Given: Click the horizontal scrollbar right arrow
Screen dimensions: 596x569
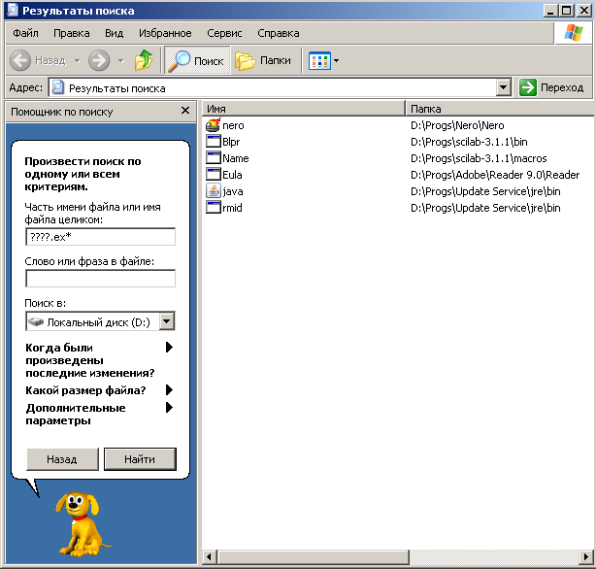Looking at the screenshot, I should (586, 557).
